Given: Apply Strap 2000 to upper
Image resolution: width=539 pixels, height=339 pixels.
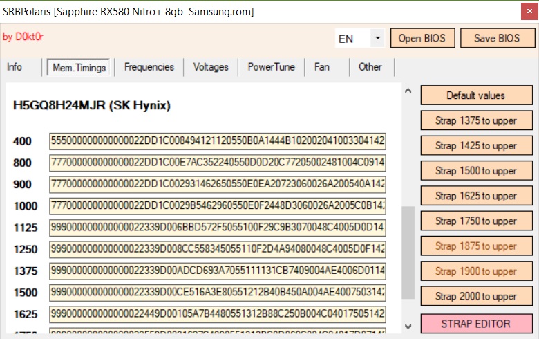Looking at the screenshot, I should (x=476, y=296).
